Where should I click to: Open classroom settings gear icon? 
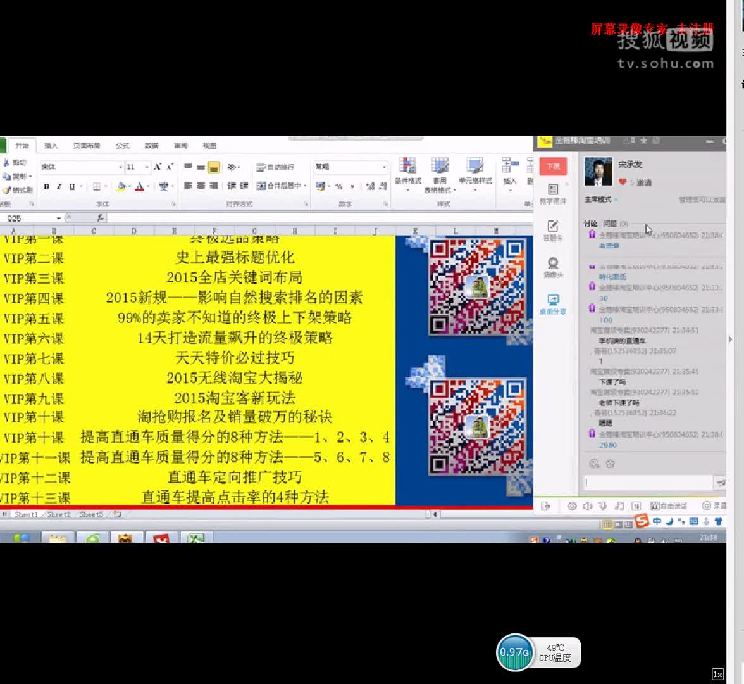[x=572, y=506]
